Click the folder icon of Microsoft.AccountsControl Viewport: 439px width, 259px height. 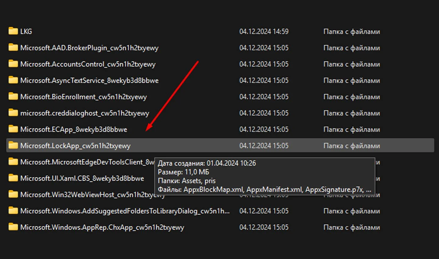click(x=13, y=64)
